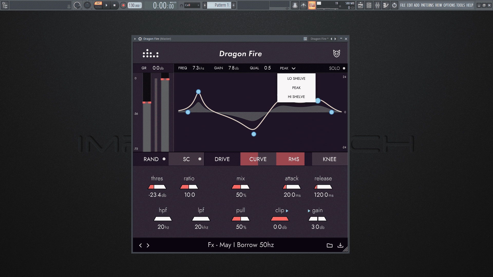Click the Denise dots logo
493x277 pixels.
(x=150, y=54)
